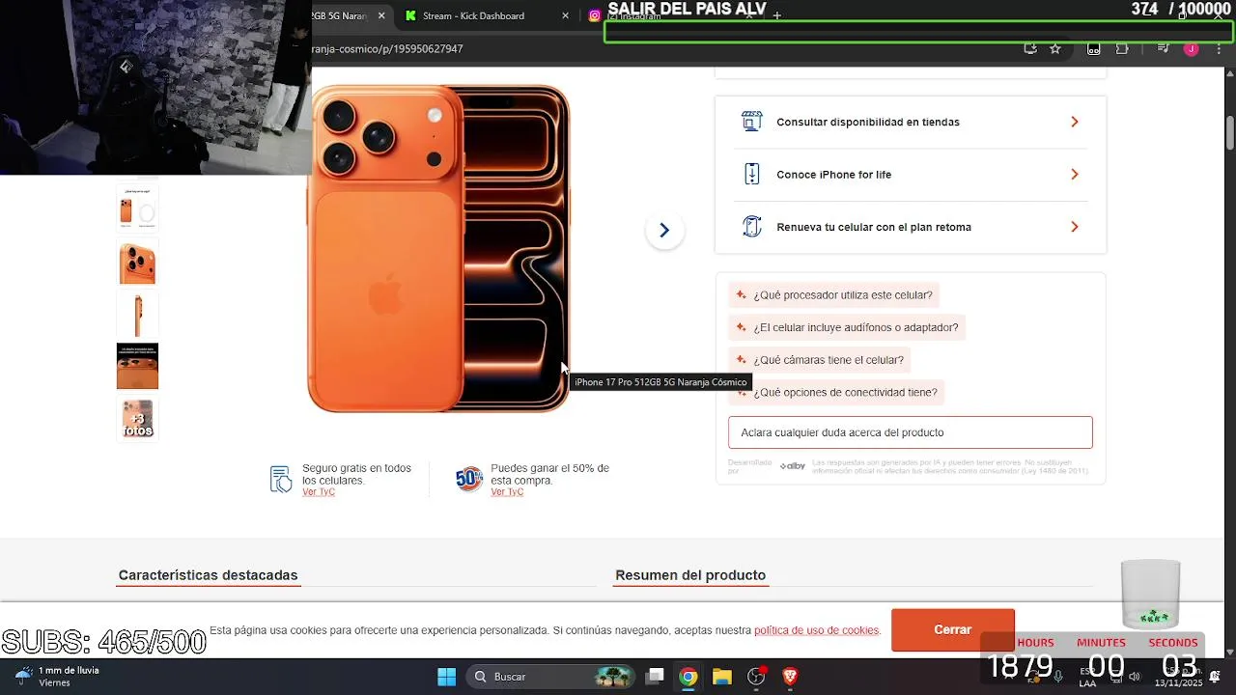
Task: Ask ¿El celular incluye audífonos o adaptador?
Action: point(847,327)
